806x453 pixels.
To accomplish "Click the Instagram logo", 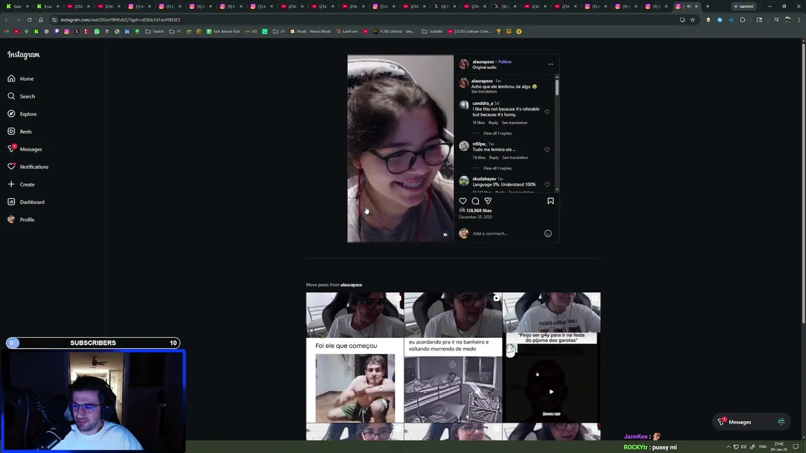I will click(23, 55).
